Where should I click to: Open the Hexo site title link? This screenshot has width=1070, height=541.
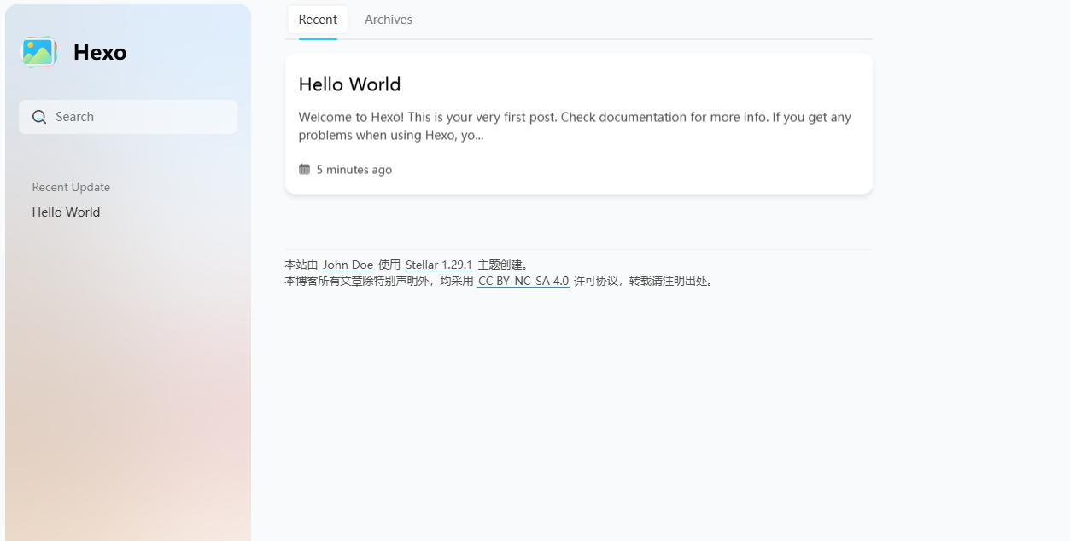(x=100, y=53)
